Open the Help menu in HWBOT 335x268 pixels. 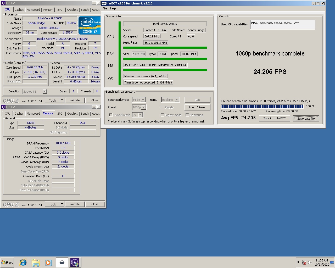(113, 8)
